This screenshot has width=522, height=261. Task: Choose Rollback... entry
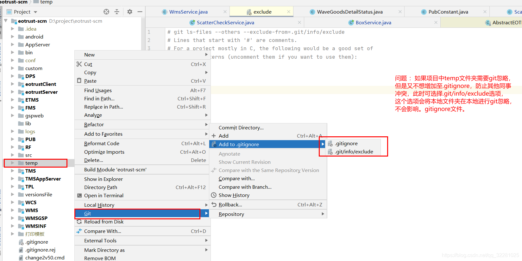click(268, 205)
